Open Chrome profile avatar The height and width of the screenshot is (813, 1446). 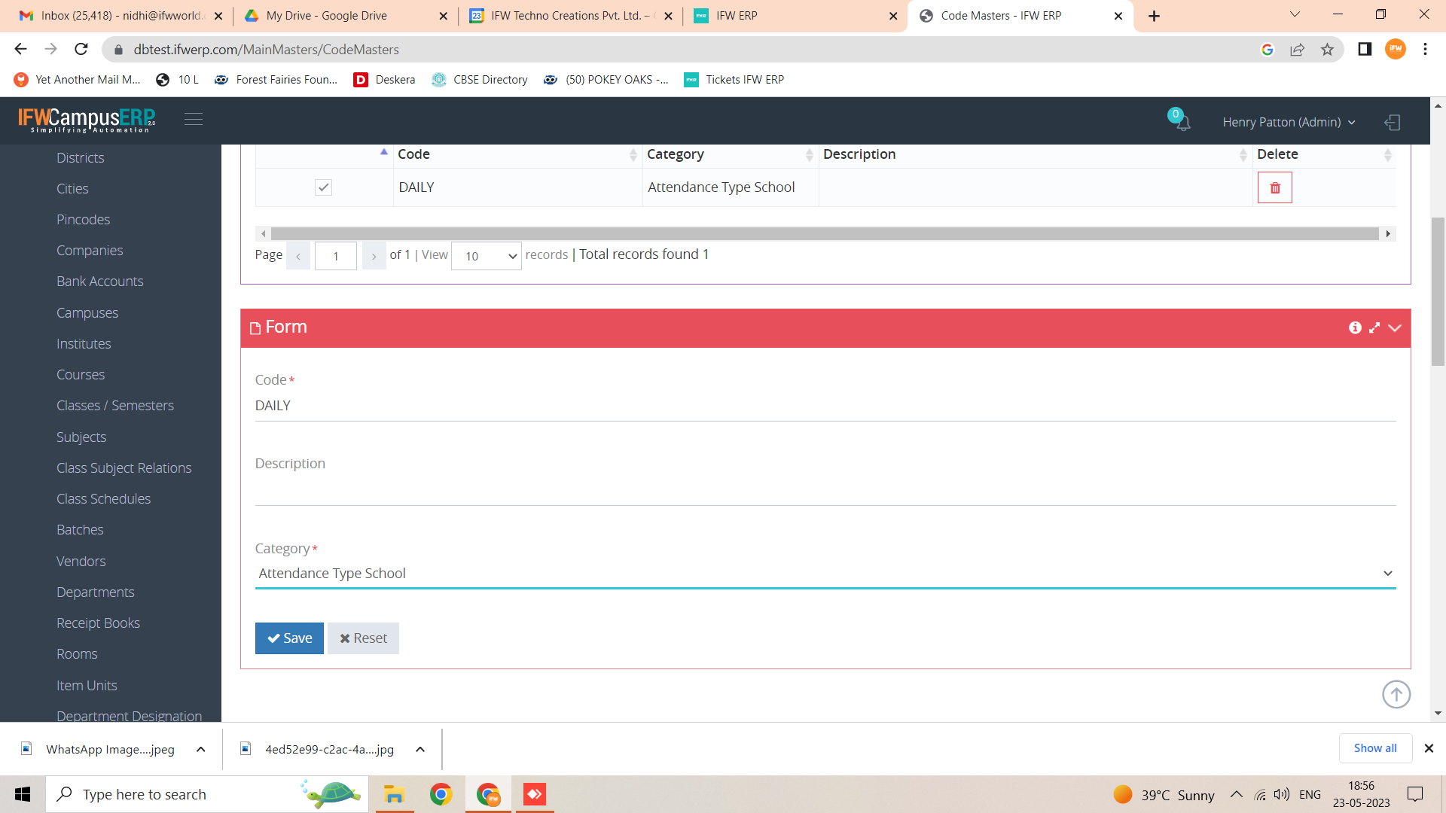click(x=1396, y=49)
